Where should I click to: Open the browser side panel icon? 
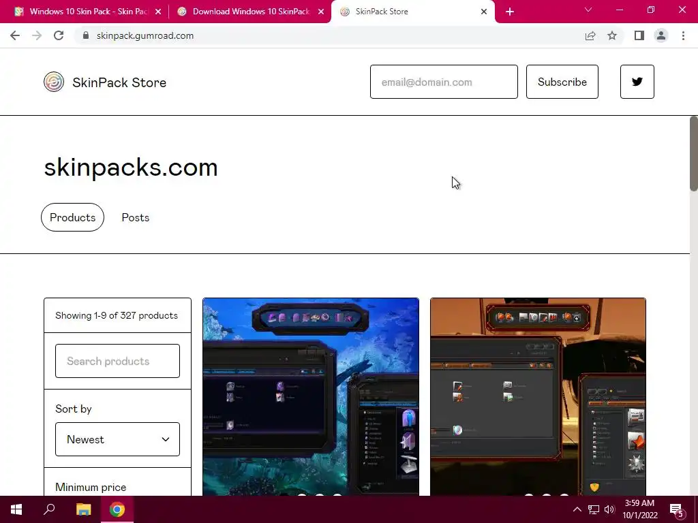(639, 35)
